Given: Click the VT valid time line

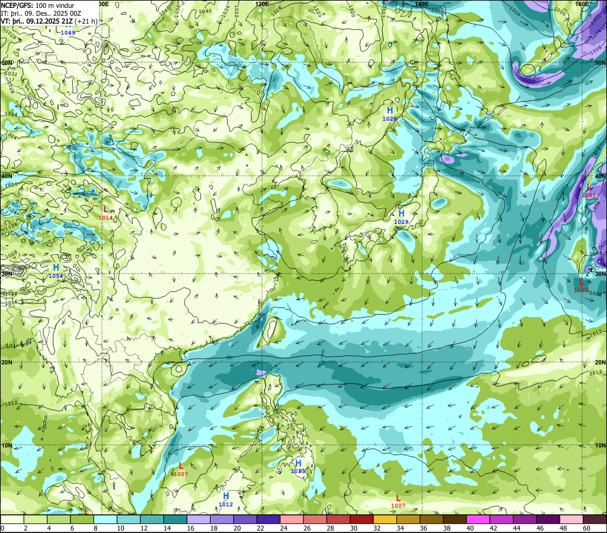Looking at the screenshot, I should (x=49, y=21).
